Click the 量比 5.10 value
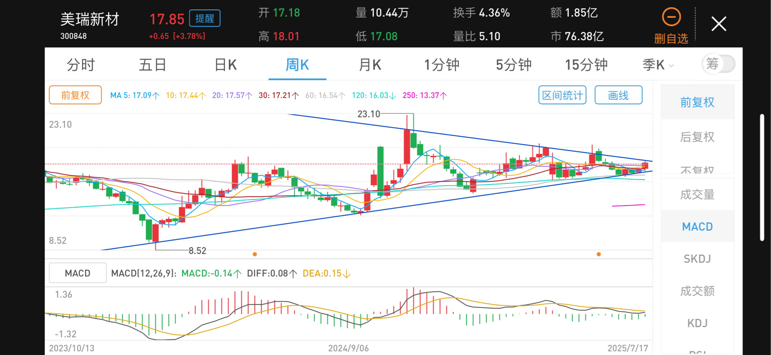The height and width of the screenshot is (355, 771). (x=476, y=37)
